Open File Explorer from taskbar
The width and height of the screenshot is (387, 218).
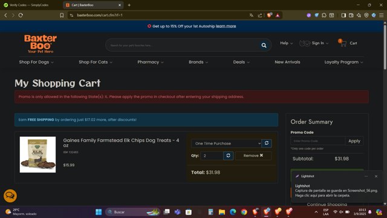coord(222,212)
